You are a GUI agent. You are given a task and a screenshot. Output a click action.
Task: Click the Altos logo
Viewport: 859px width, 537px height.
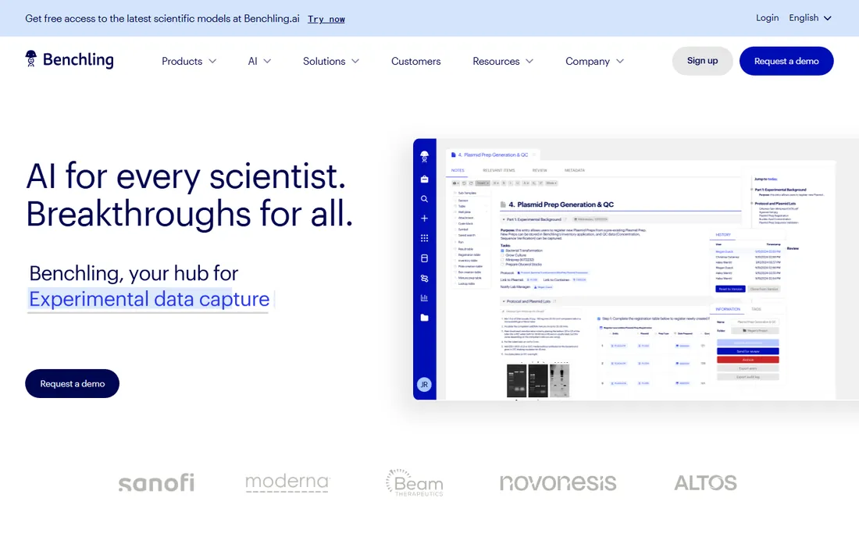pos(706,483)
